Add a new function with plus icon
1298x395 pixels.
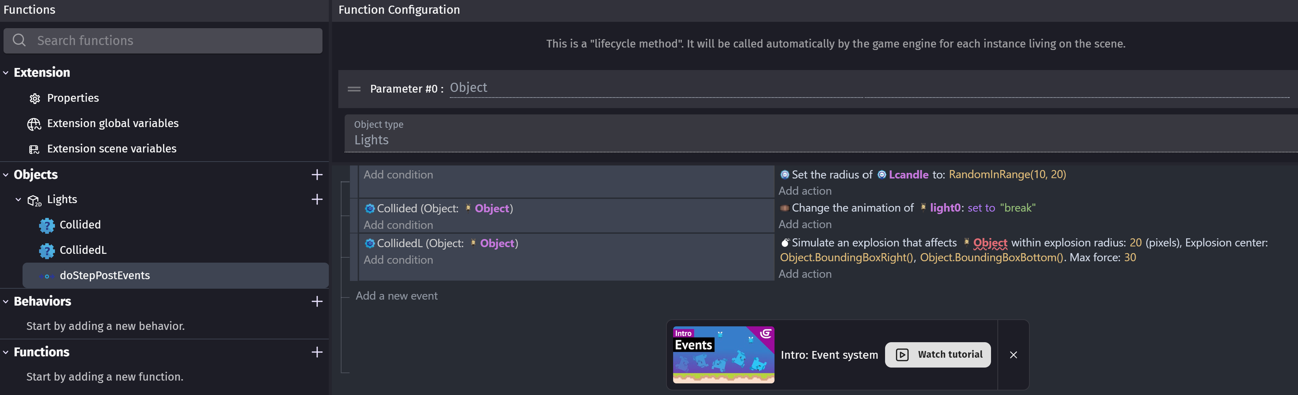coord(317,352)
